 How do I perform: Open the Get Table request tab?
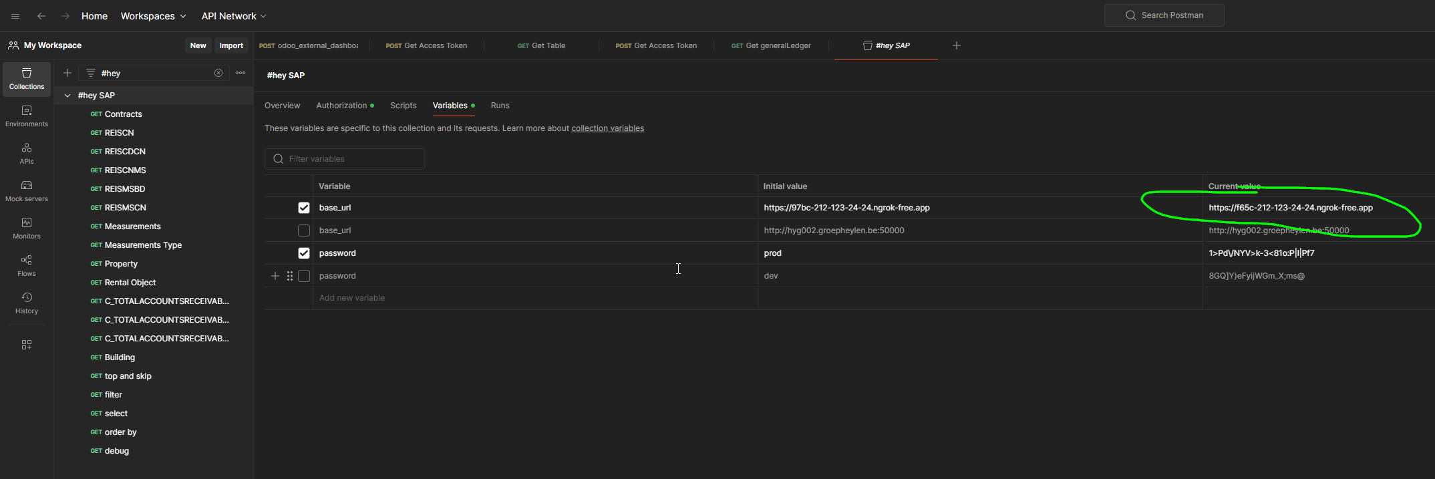coord(541,45)
